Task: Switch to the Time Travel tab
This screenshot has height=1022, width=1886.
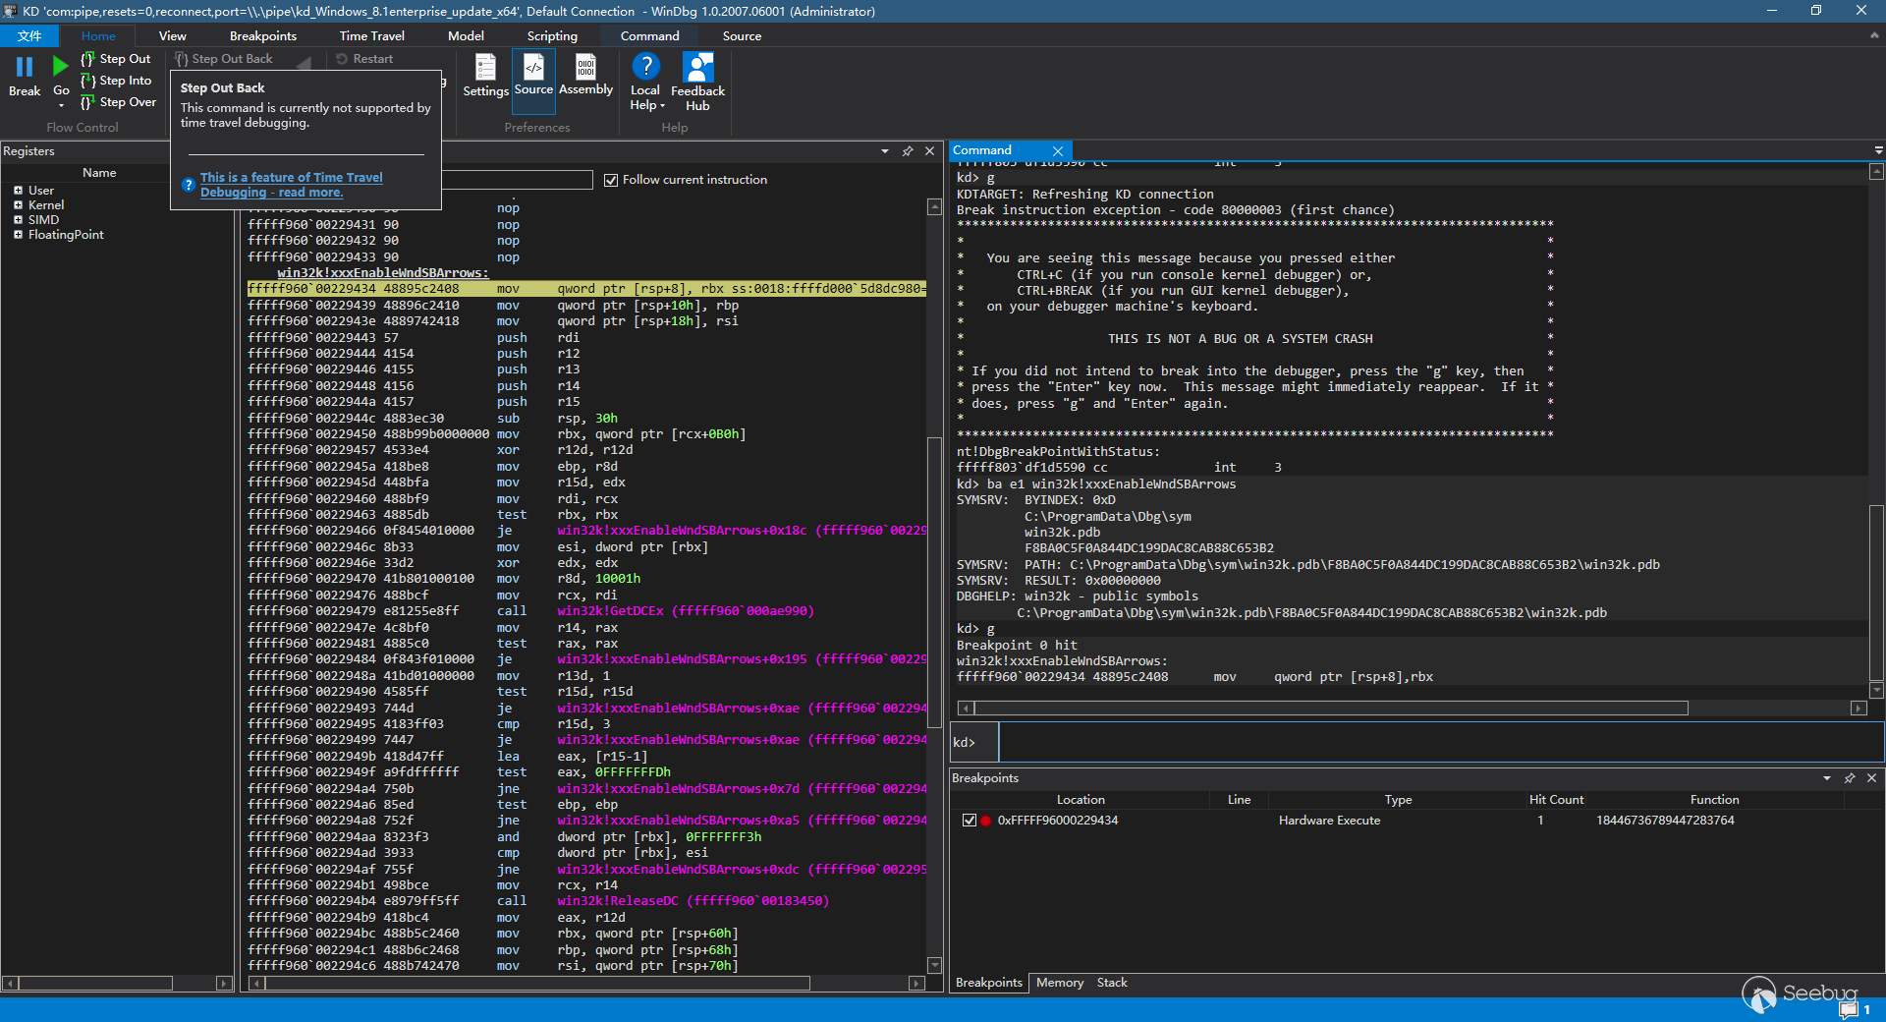Action: [x=371, y=36]
